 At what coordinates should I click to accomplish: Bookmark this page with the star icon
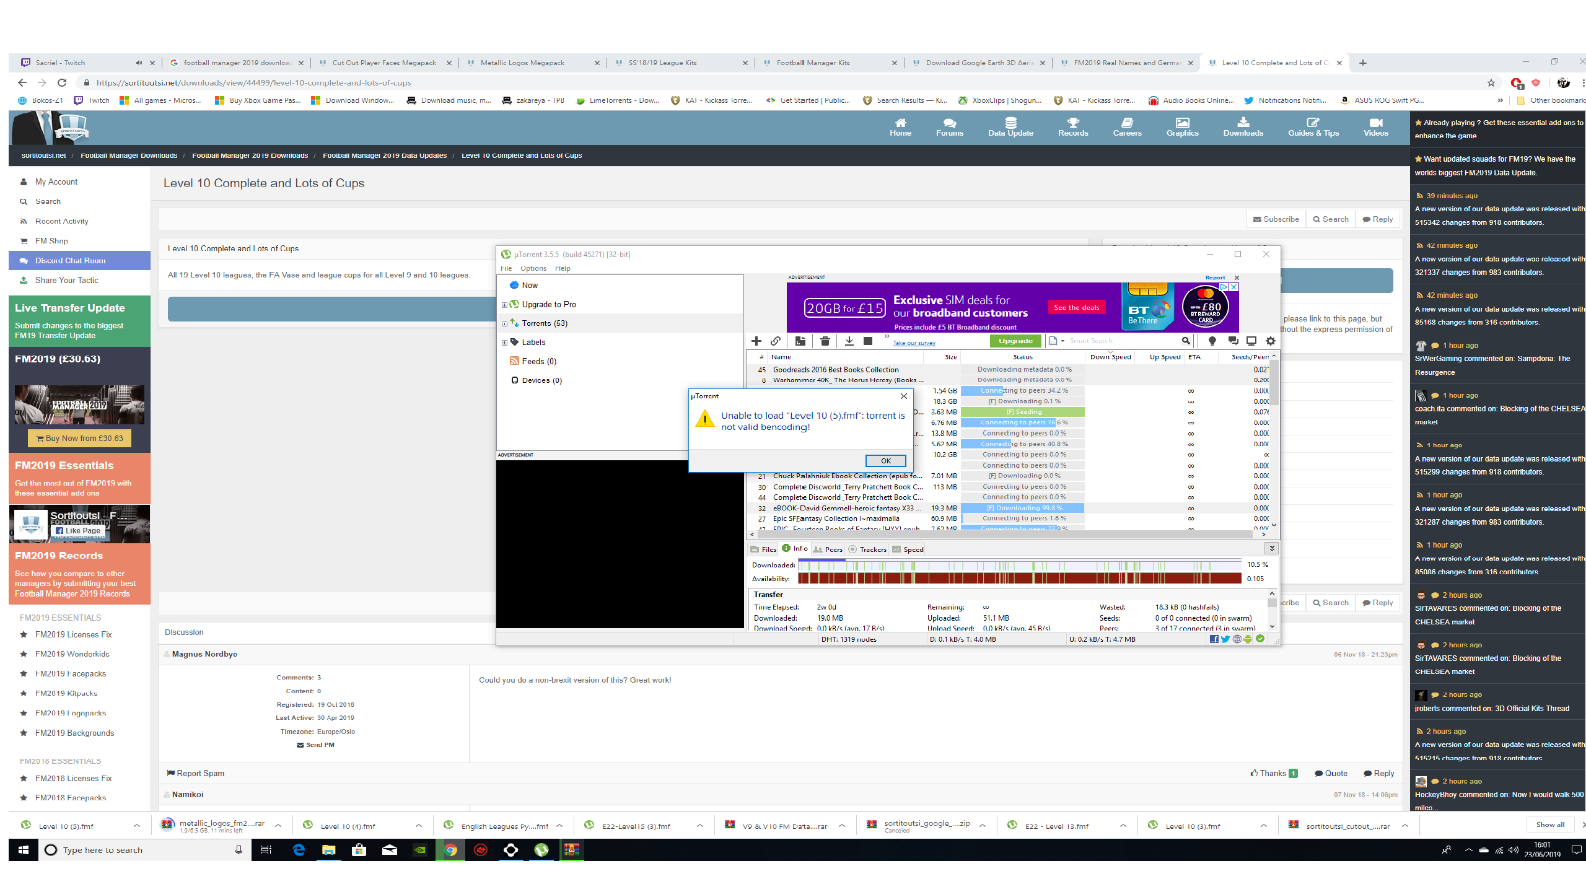[1491, 82]
